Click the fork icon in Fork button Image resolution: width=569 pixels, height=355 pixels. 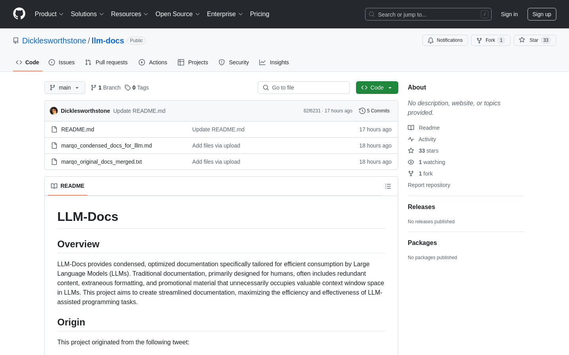(x=479, y=40)
